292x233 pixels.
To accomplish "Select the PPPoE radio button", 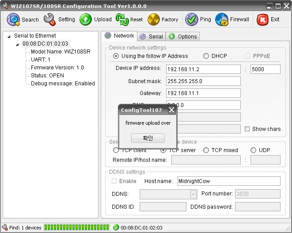I will (x=247, y=56).
